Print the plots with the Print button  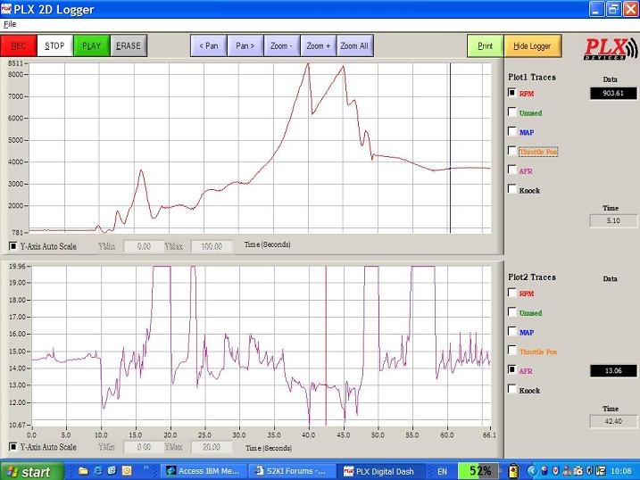click(486, 46)
